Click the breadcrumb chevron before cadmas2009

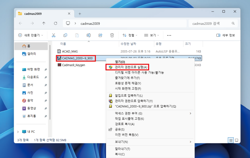75,23
